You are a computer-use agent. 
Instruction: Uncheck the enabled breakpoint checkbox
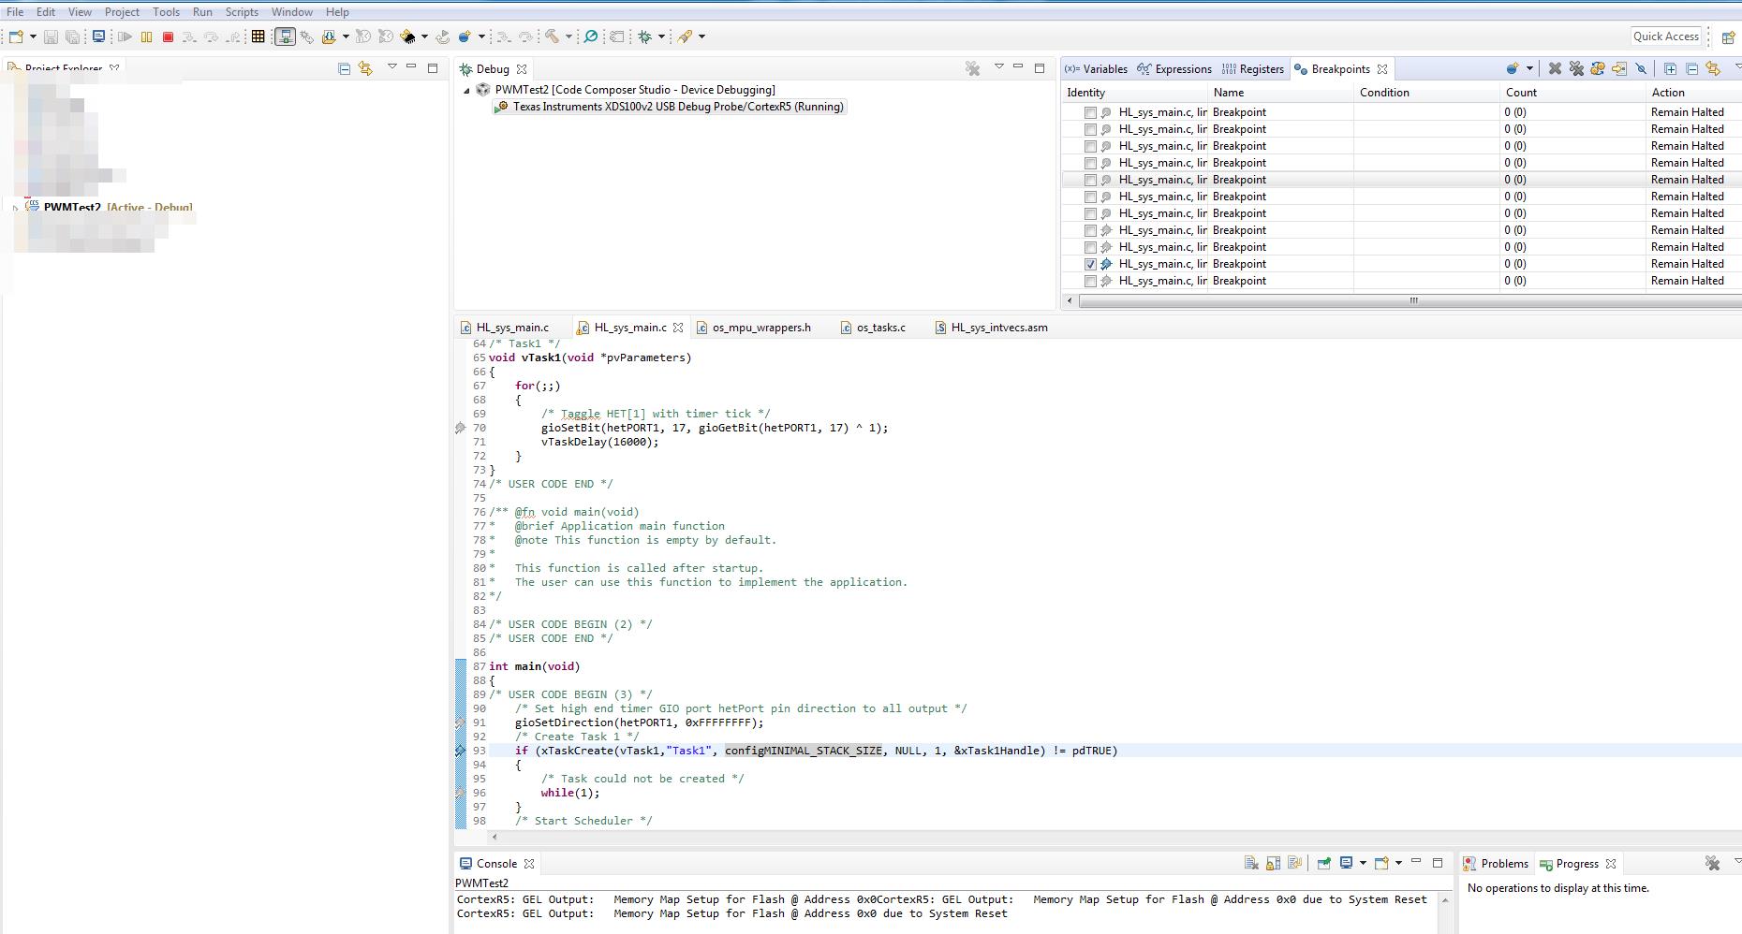point(1090,264)
